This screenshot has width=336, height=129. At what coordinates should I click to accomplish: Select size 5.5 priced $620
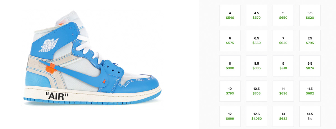coord(310,15)
